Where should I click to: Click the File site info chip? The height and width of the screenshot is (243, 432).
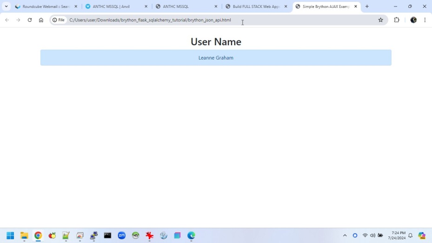click(59, 20)
